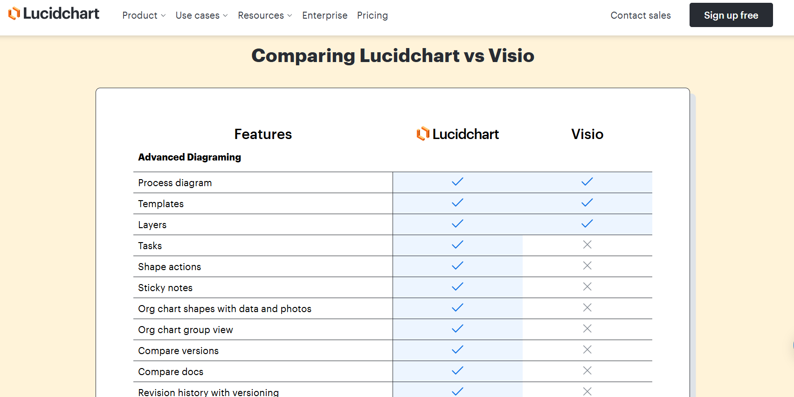Open the Product dropdown menu
This screenshot has height=397, width=794.
143,15
